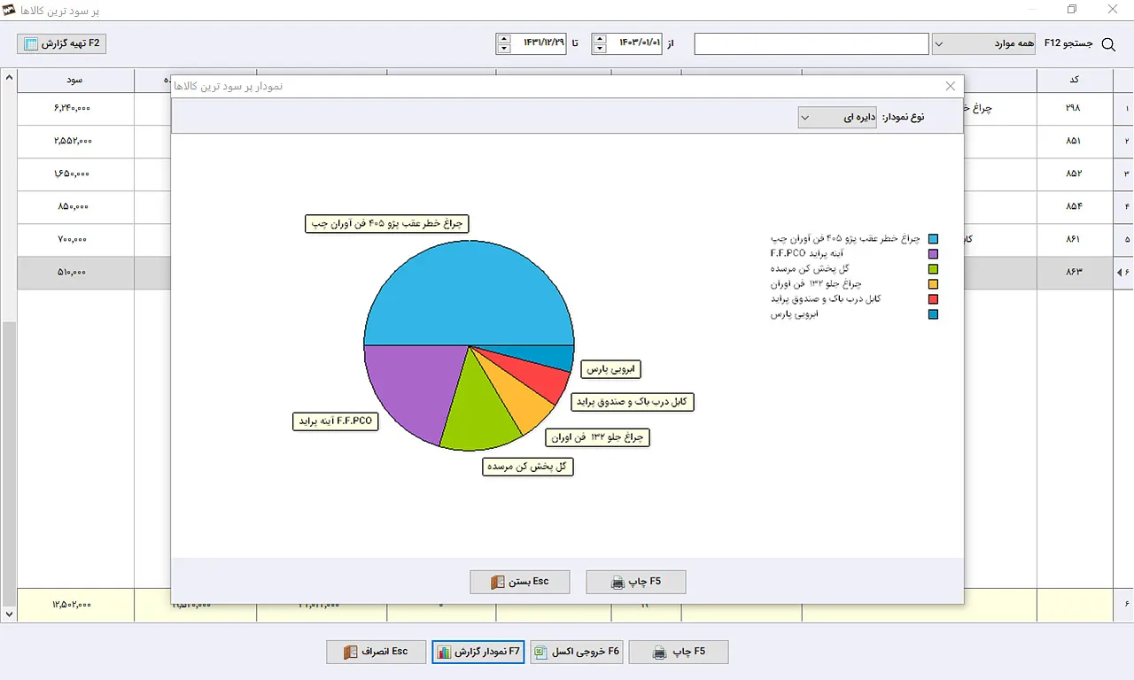Click the bar chart icon for نمودار گزارش
Viewport: 1134px width, 680px height.
(444, 652)
